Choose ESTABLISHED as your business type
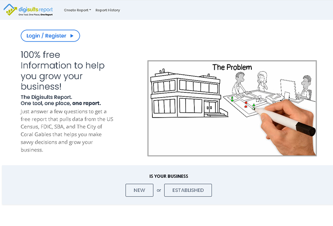333x226 pixels. point(188,190)
